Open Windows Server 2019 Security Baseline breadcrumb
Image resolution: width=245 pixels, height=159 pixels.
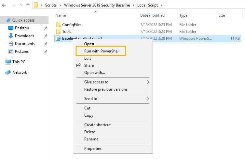97,5
